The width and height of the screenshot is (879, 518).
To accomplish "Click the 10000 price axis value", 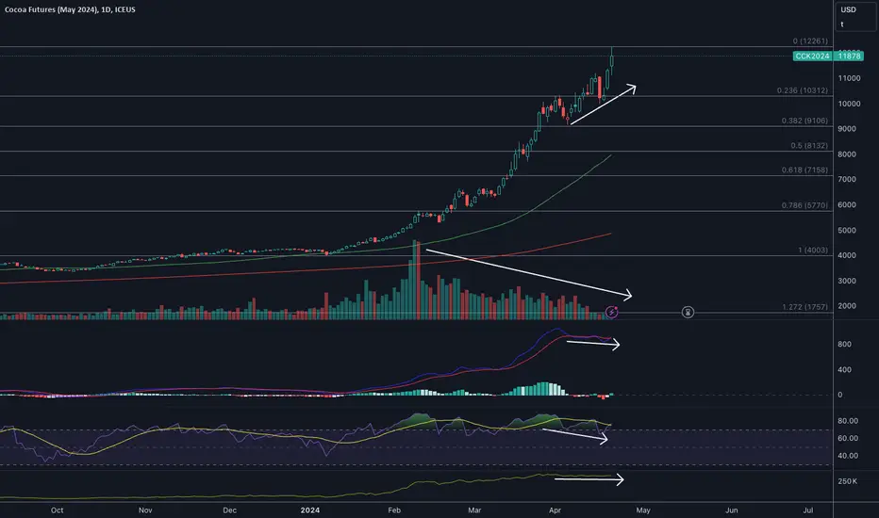I will click(x=849, y=104).
